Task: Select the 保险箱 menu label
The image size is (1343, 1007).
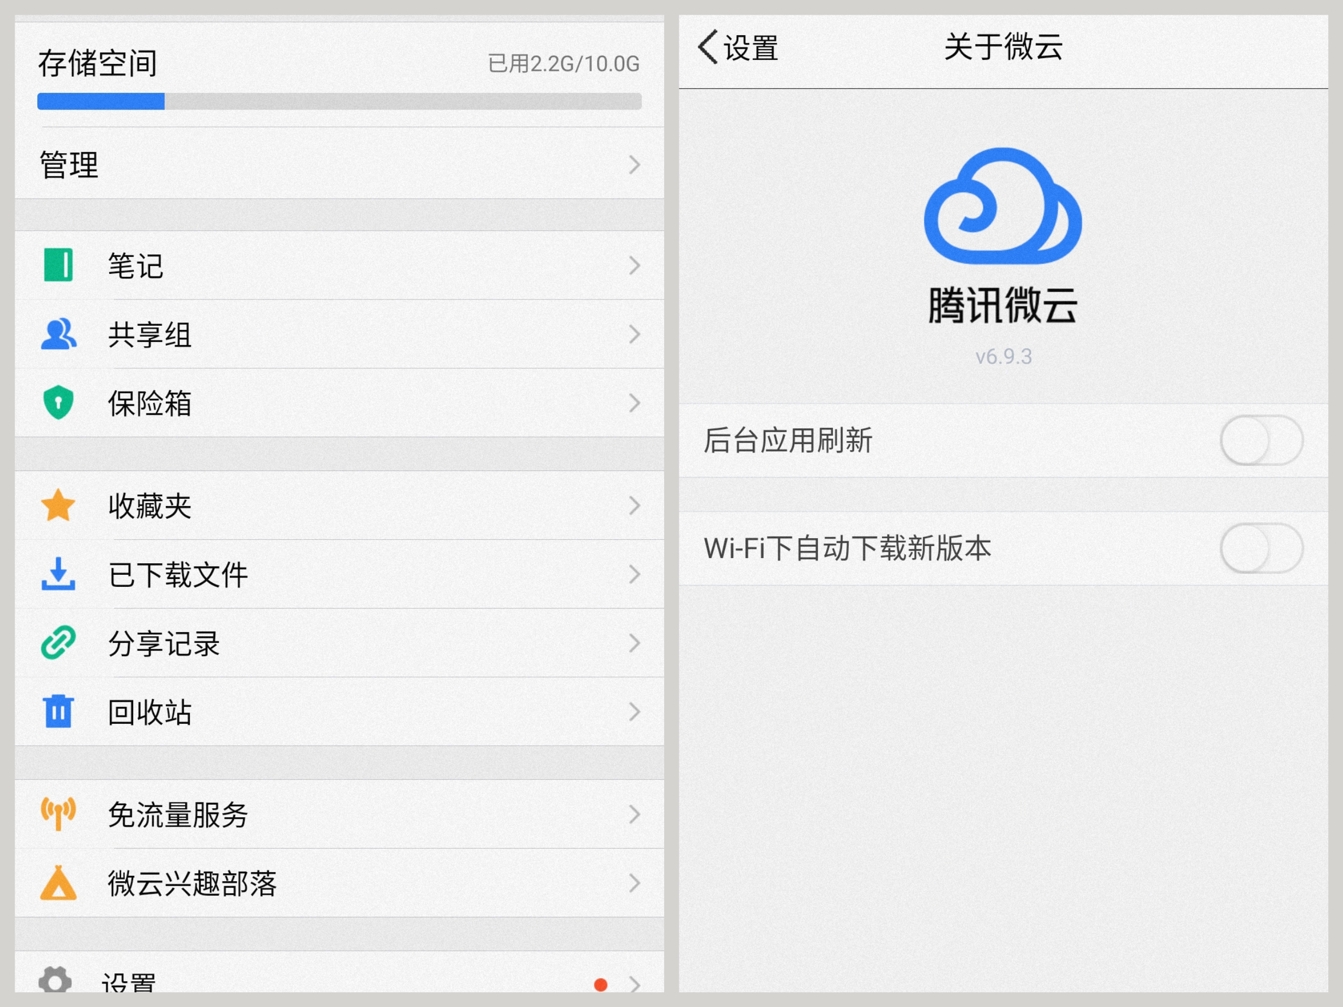Action: pos(150,403)
